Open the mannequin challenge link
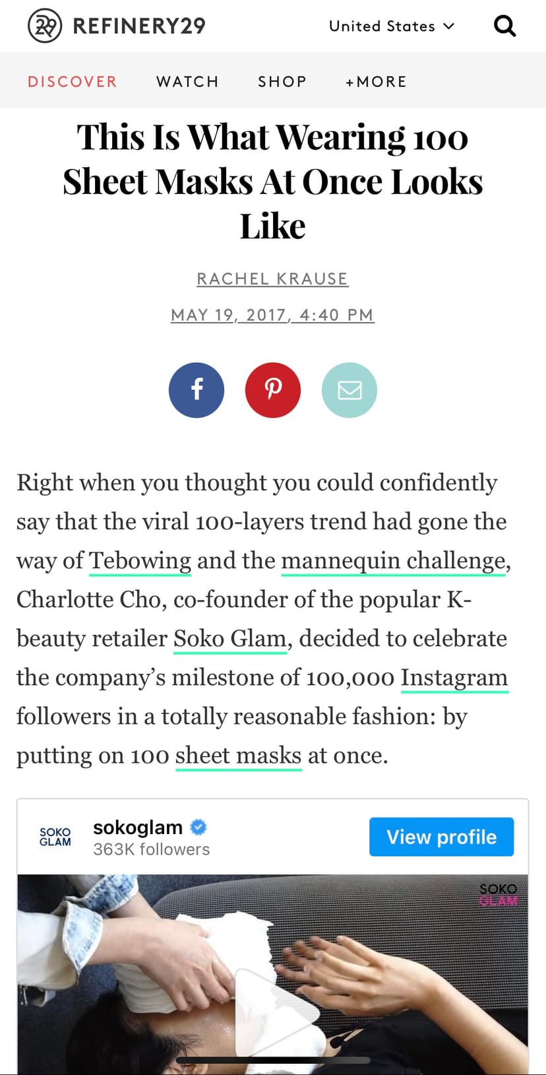The height and width of the screenshot is (1075, 546). (x=394, y=561)
